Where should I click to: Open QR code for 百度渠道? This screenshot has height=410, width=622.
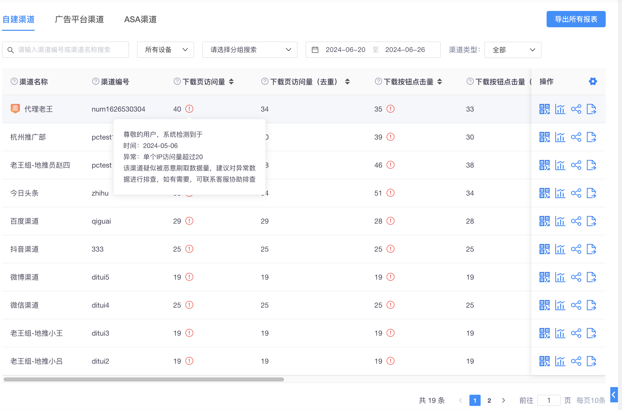coord(544,221)
